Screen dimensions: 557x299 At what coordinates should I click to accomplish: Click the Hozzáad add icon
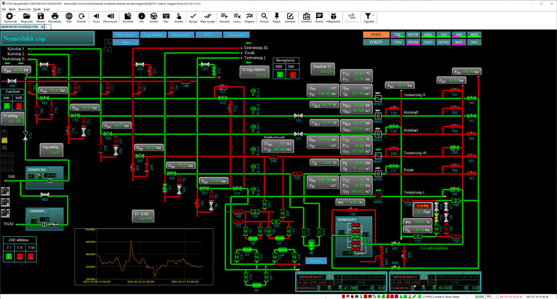tap(224, 16)
